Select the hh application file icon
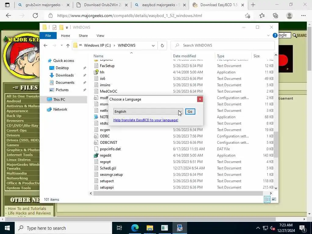This screenshot has height=234, width=312. [x=96, y=72]
